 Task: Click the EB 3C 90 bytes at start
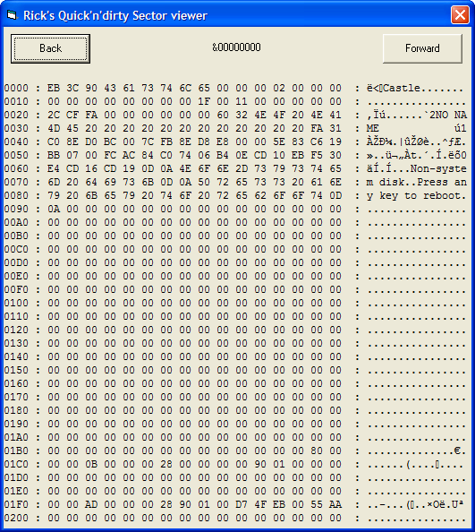click(x=72, y=88)
